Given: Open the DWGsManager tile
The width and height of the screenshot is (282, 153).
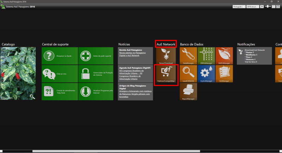Looking at the screenshot, I should coord(206,56).
